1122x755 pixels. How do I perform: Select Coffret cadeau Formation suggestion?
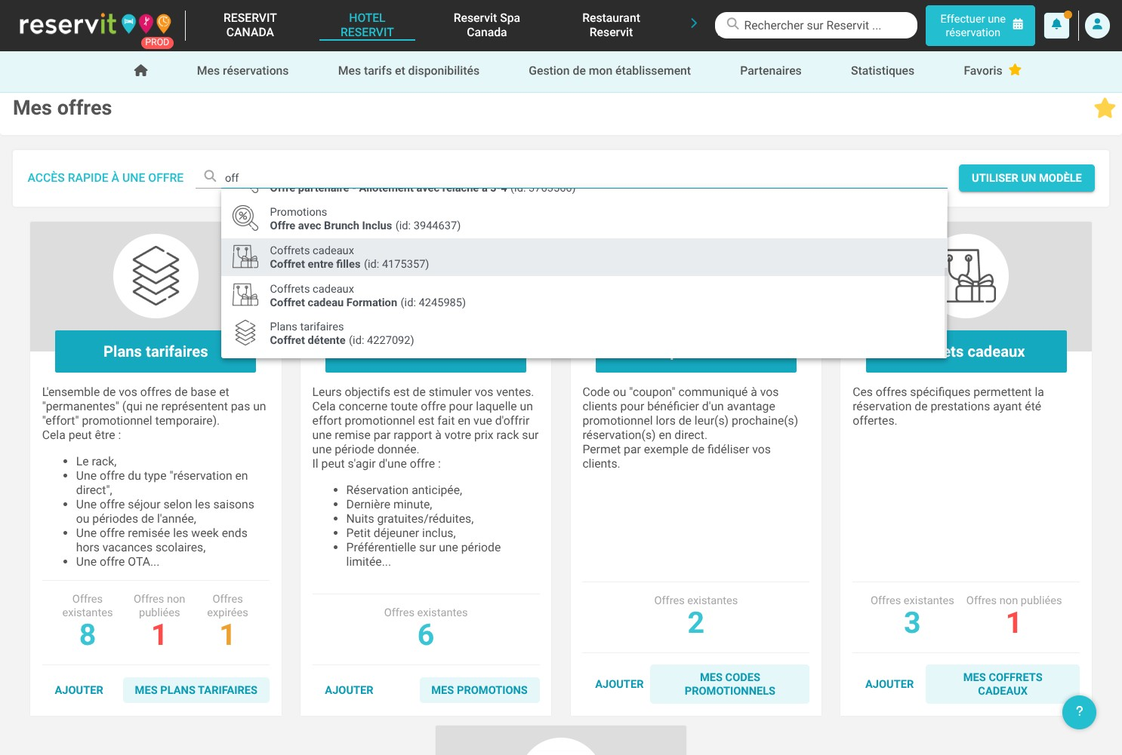point(584,296)
